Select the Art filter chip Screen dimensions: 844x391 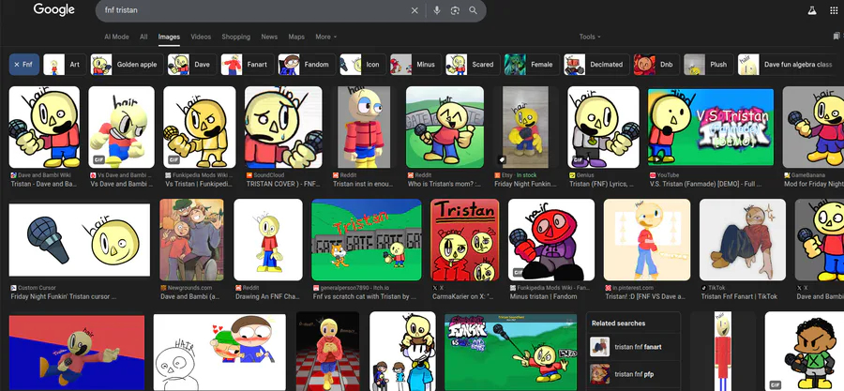pos(65,65)
